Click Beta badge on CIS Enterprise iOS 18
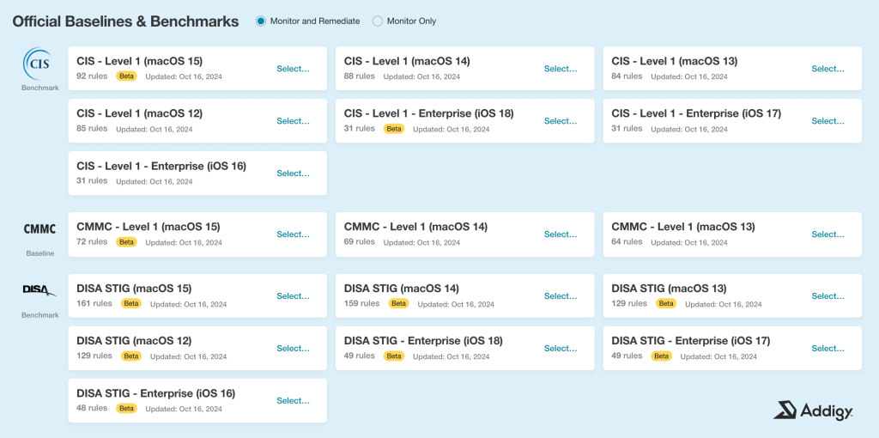Screen dimensions: 879x438 (x=394, y=129)
